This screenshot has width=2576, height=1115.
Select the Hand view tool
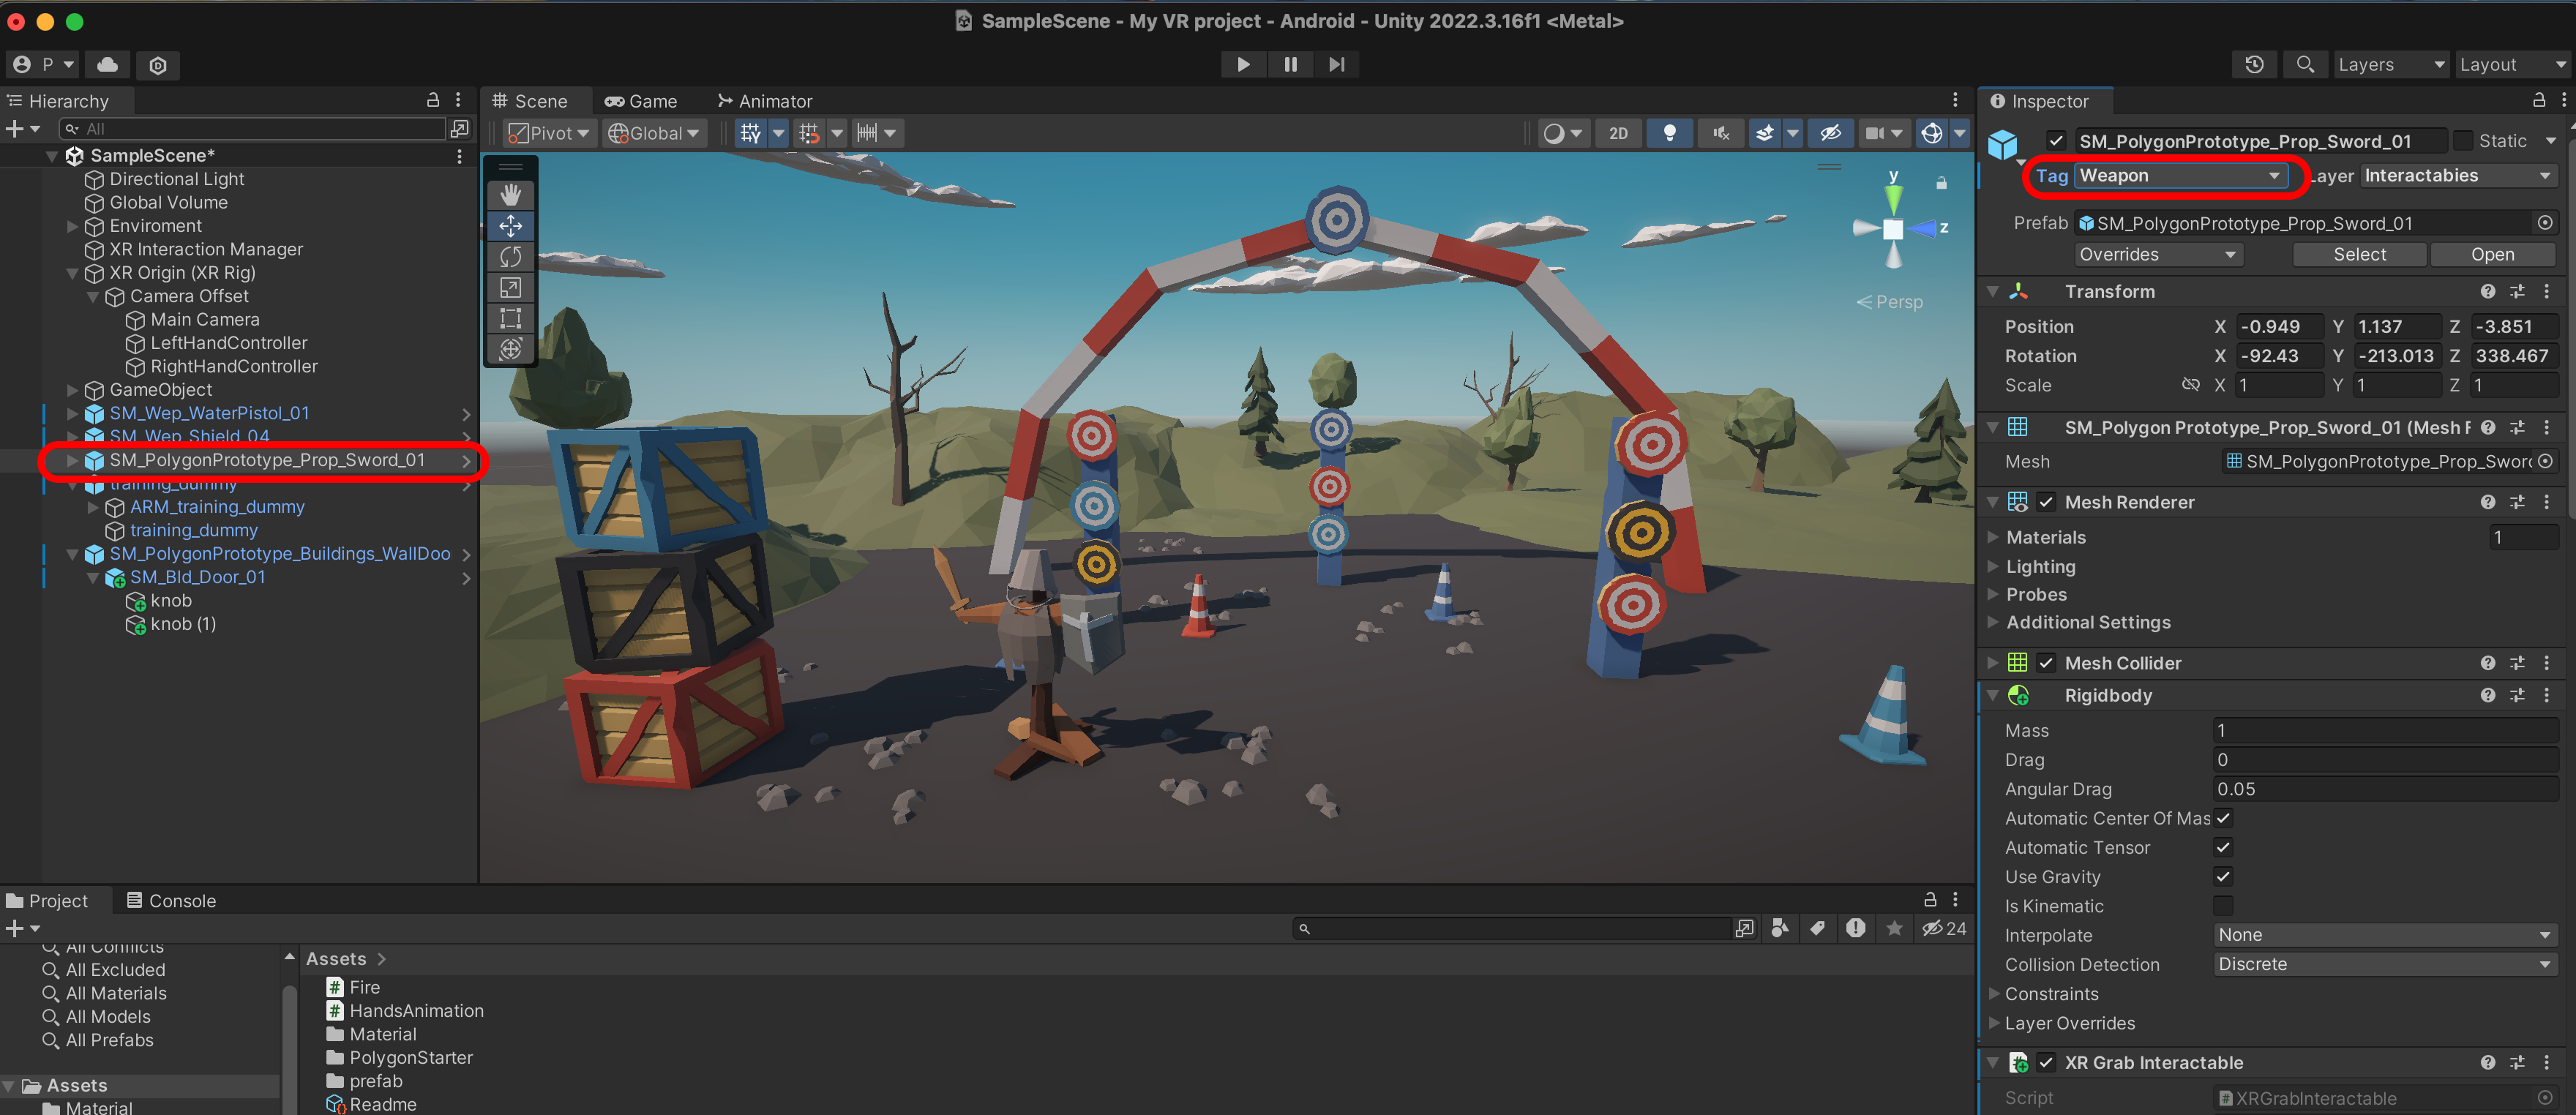(510, 194)
